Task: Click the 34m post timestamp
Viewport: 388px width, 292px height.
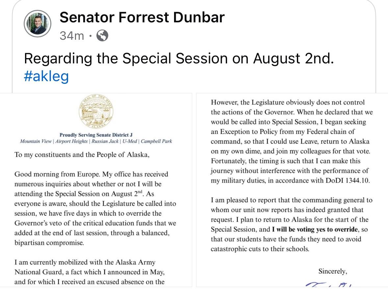Action: click(72, 35)
